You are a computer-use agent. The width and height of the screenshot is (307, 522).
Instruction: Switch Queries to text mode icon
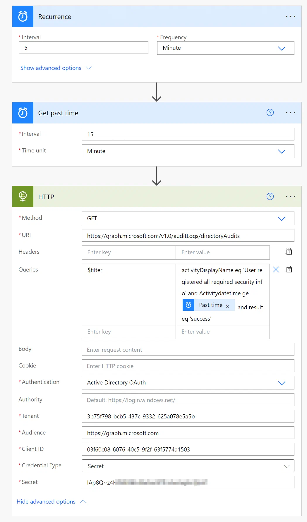[288, 269]
